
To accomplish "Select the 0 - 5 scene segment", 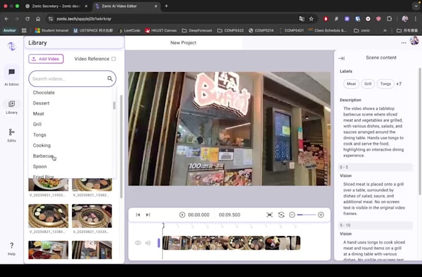I will click(375, 167).
